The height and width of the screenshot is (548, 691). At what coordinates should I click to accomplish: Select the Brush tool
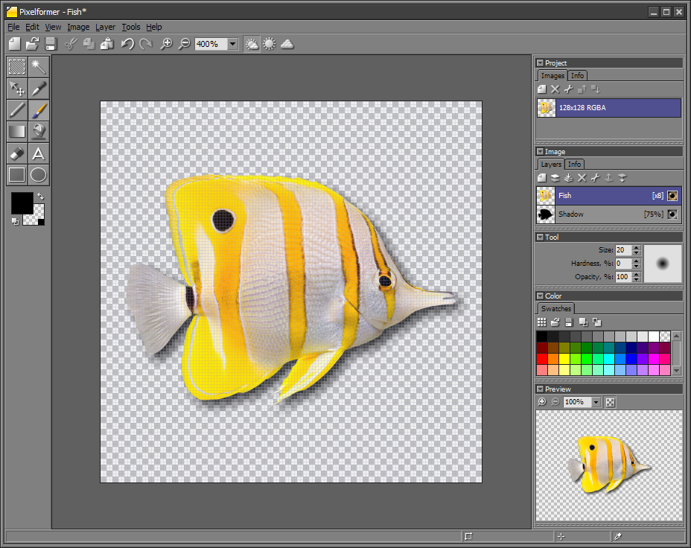coord(38,110)
